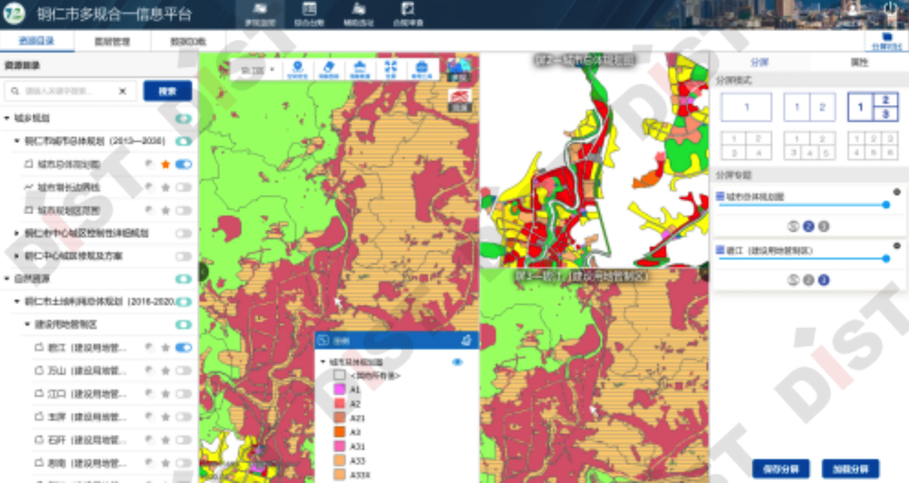The height and width of the screenshot is (483, 909).
Task: Click the fullscreen tool icon in map toolbar
Action: tap(391, 68)
